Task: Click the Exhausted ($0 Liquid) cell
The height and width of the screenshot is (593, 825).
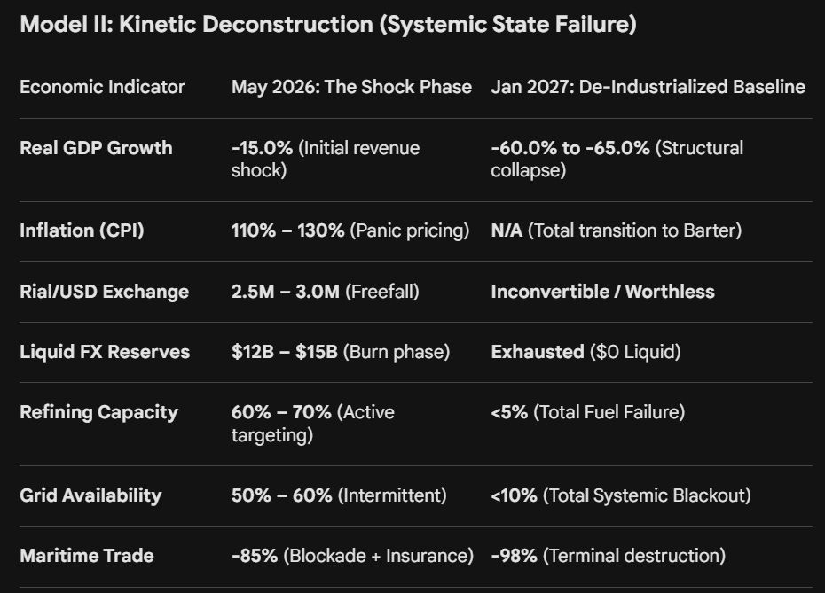Action: coord(585,352)
